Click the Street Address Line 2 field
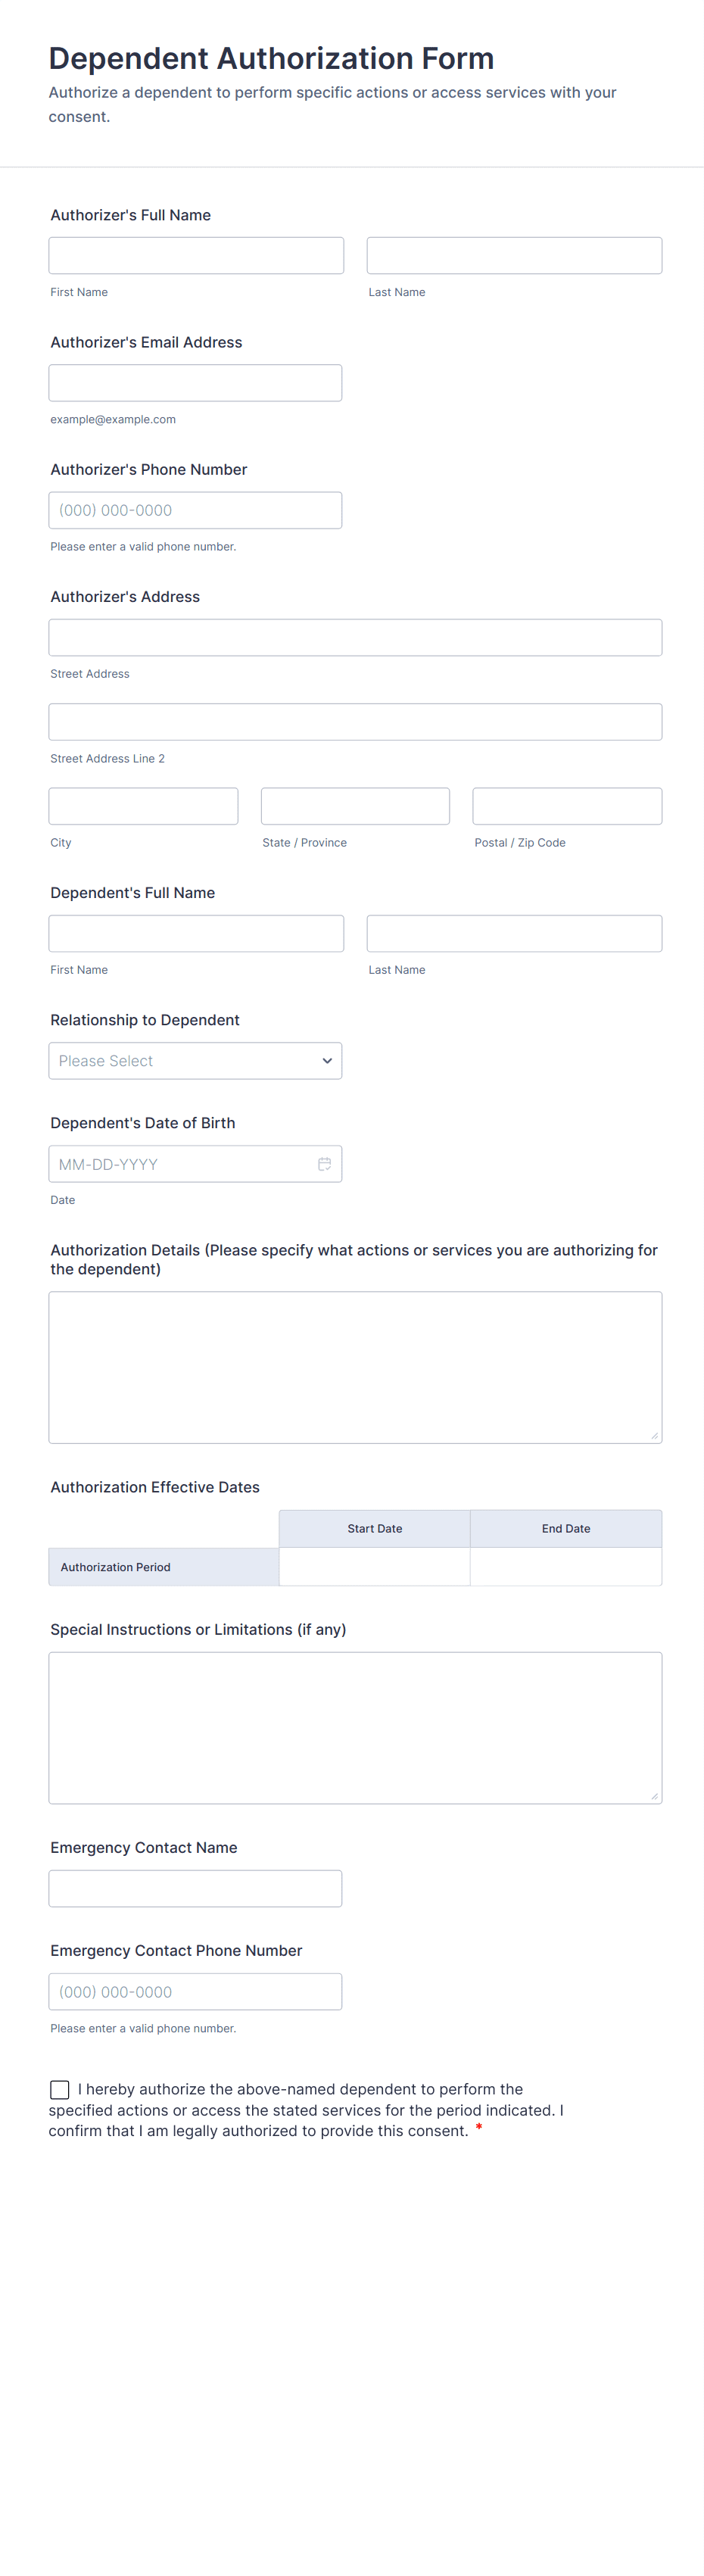This screenshot has width=704, height=2576. 355,722
